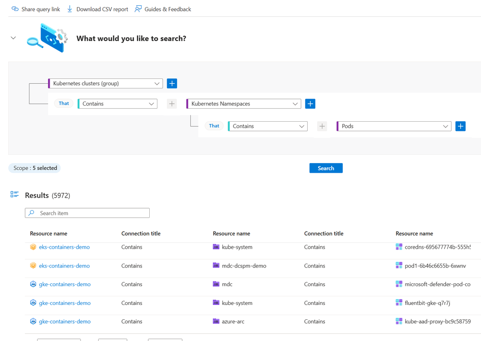Open eks-containers-demo link in kube-system row
Viewport: 481px width, 341px height.
coord(65,247)
